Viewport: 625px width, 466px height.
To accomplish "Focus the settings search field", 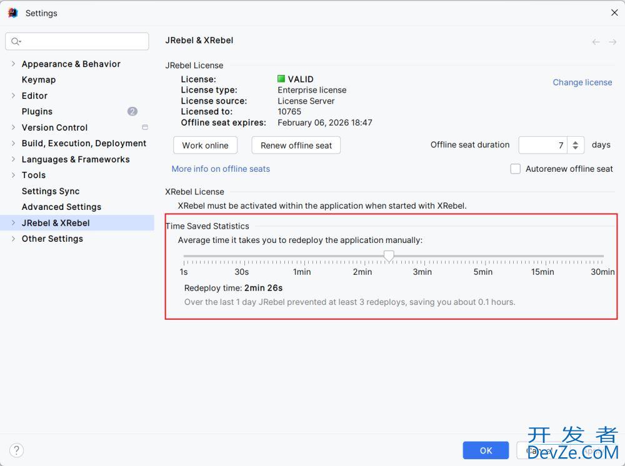I will tap(77, 41).
